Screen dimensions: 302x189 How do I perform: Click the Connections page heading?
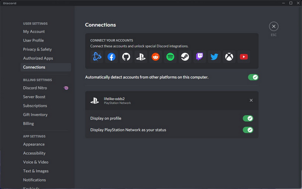click(x=101, y=25)
